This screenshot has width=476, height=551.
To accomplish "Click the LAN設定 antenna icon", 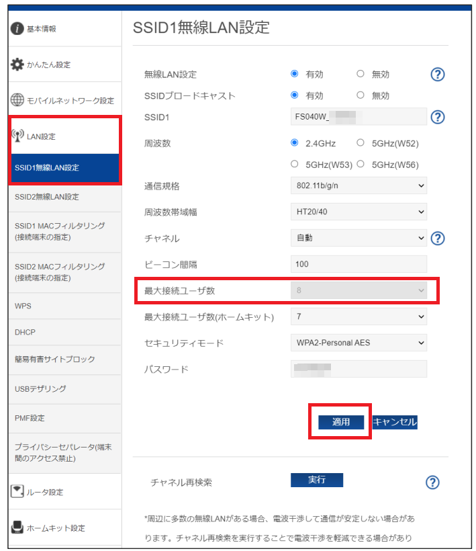I will point(17,136).
